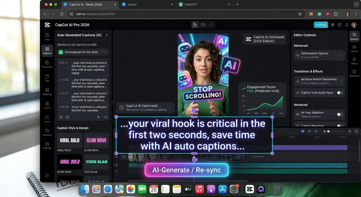Screen dimensions: 361x197
Task: Click the teal export button in header
Action: (x=321, y=25)
